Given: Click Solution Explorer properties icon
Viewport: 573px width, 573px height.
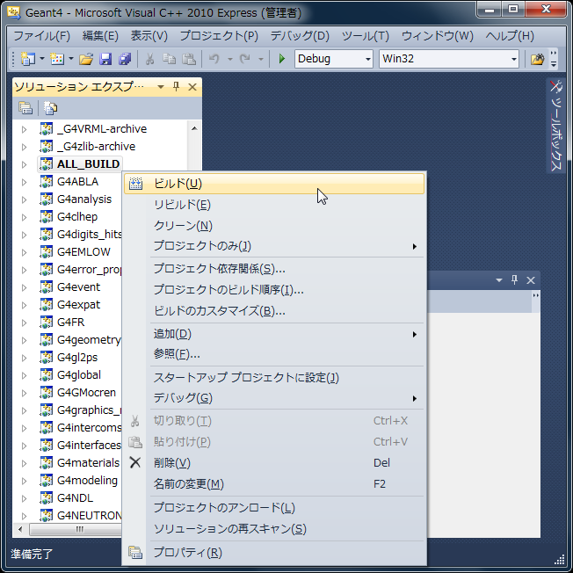Looking at the screenshot, I should tap(25, 108).
